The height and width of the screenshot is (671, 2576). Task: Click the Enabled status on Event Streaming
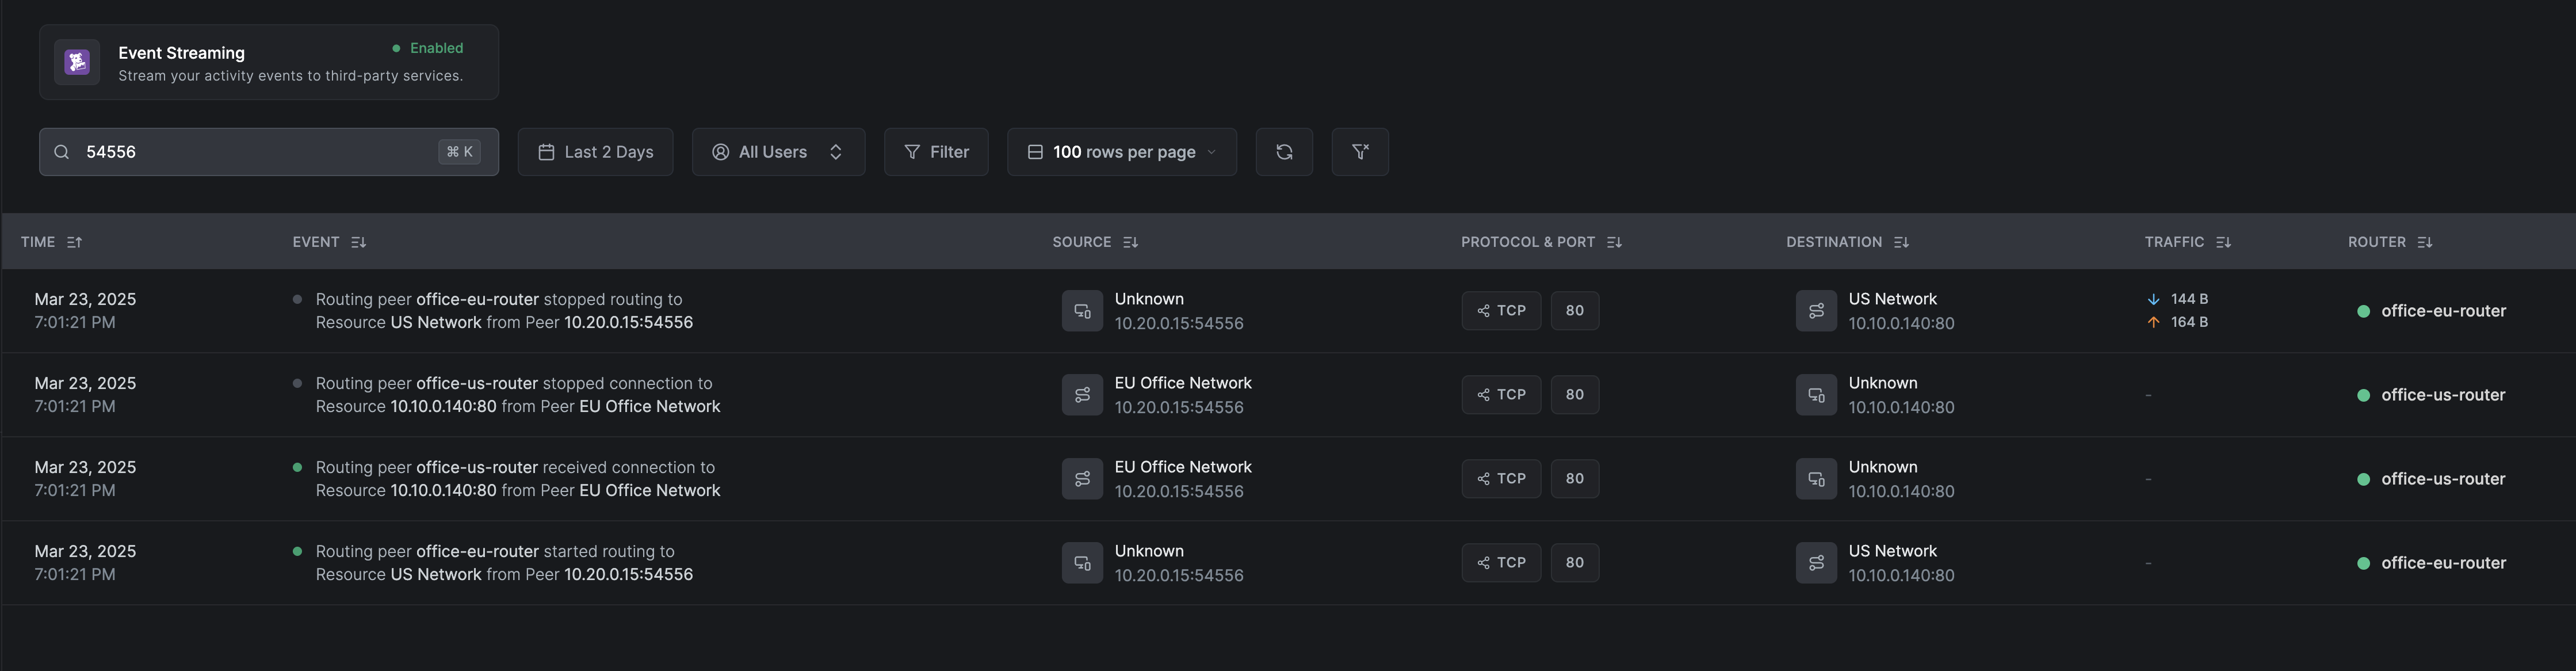(428, 48)
